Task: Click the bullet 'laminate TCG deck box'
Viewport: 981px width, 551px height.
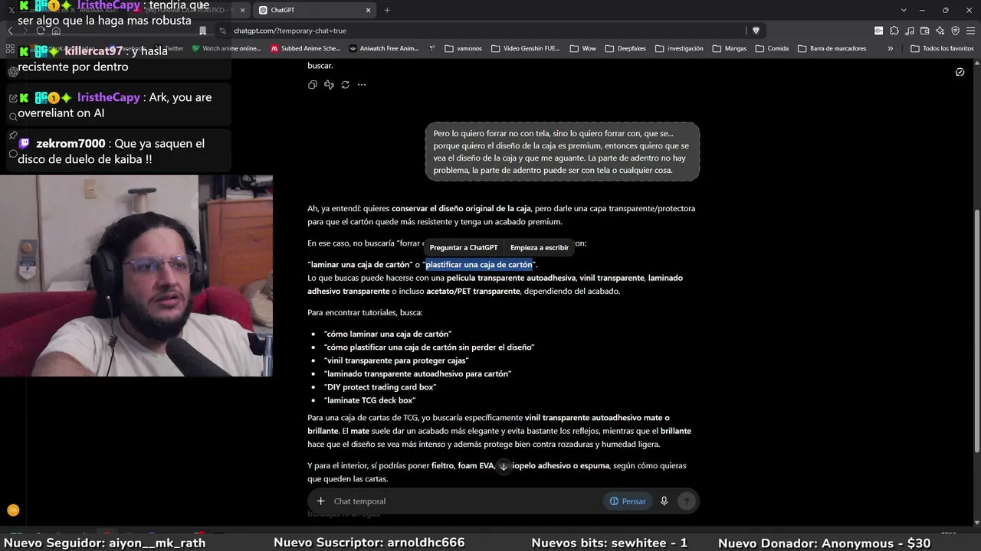Action: (x=370, y=400)
